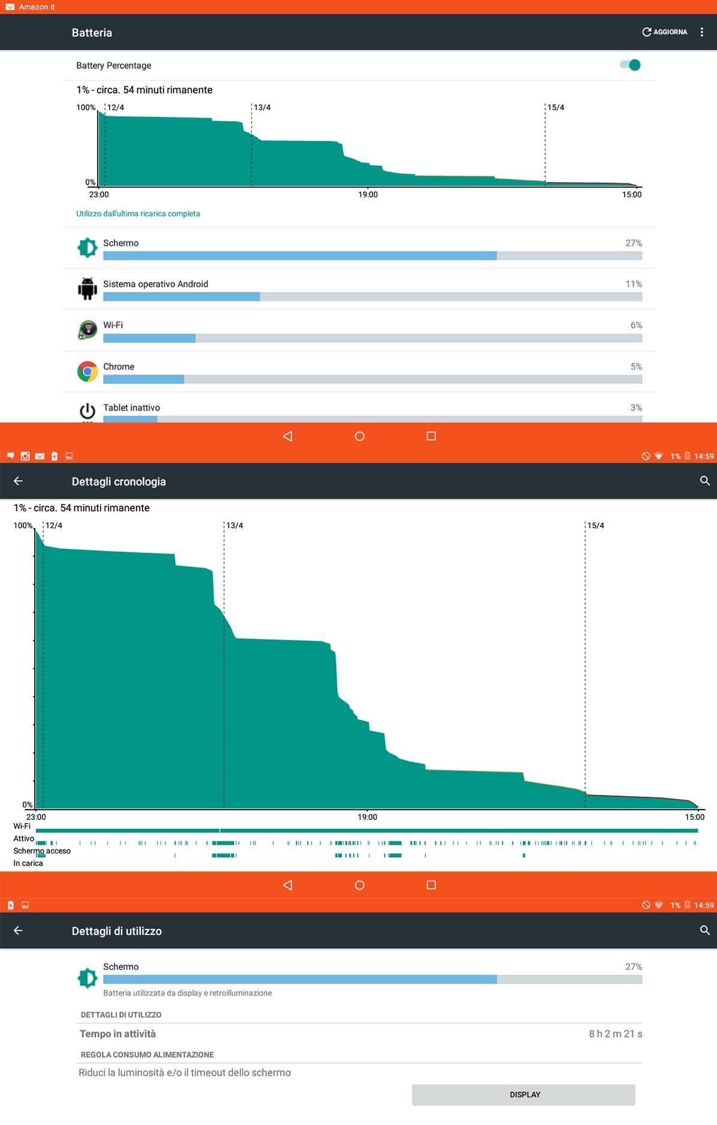Select the Tablet inattivo power entry
717x1125 pixels.
pyautogui.click(x=359, y=410)
